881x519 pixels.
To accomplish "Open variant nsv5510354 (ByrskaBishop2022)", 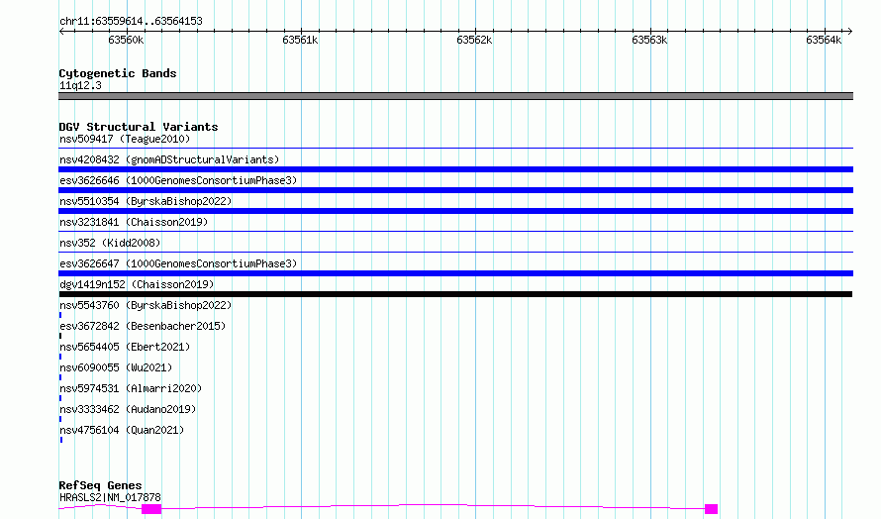I will tap(146, 201).
